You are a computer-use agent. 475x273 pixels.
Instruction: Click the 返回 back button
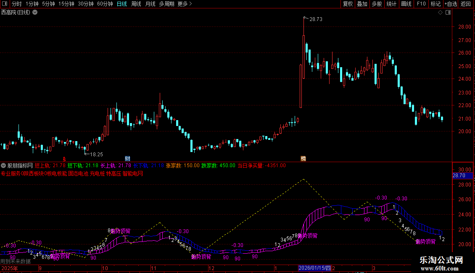coord(466,4)
